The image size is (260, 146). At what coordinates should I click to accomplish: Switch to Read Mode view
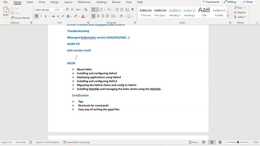coord(204,142)
